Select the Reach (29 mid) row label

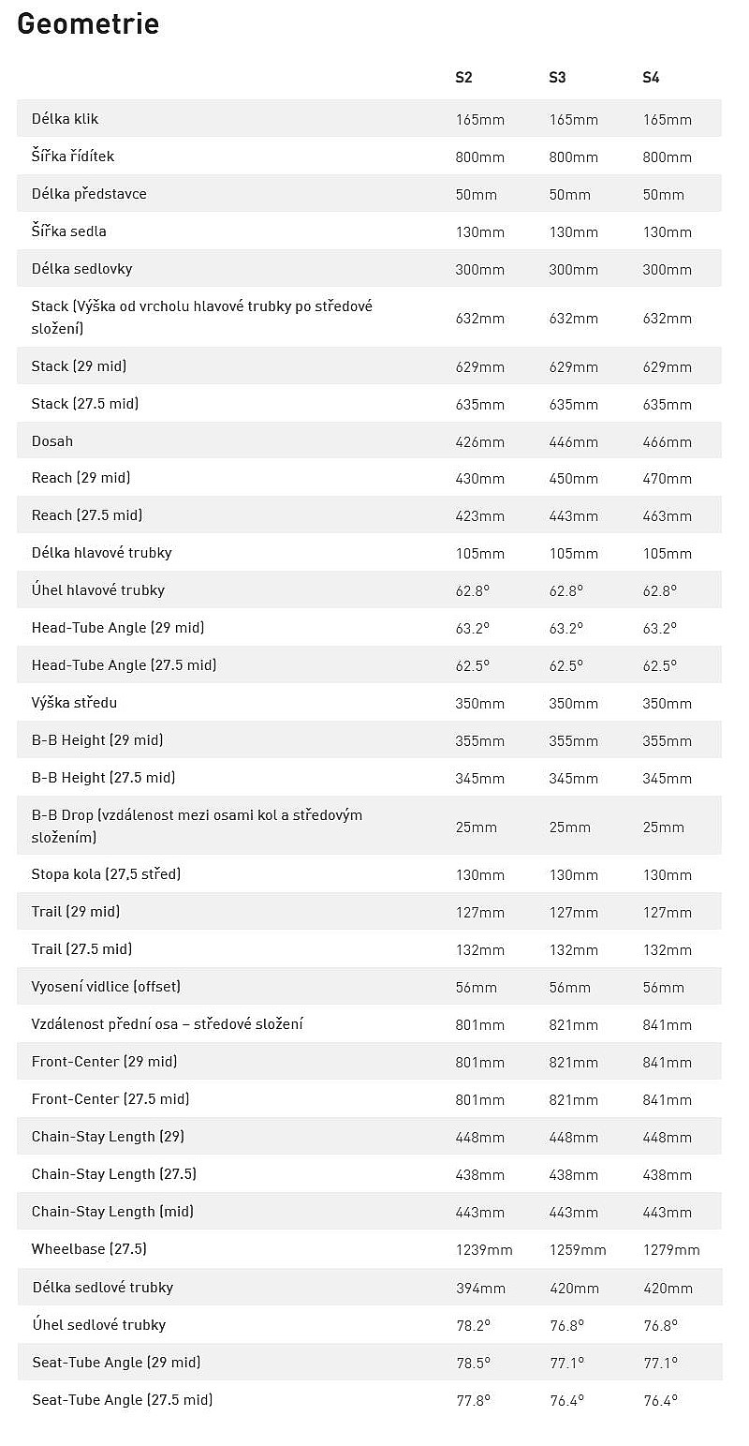point(81,478)
